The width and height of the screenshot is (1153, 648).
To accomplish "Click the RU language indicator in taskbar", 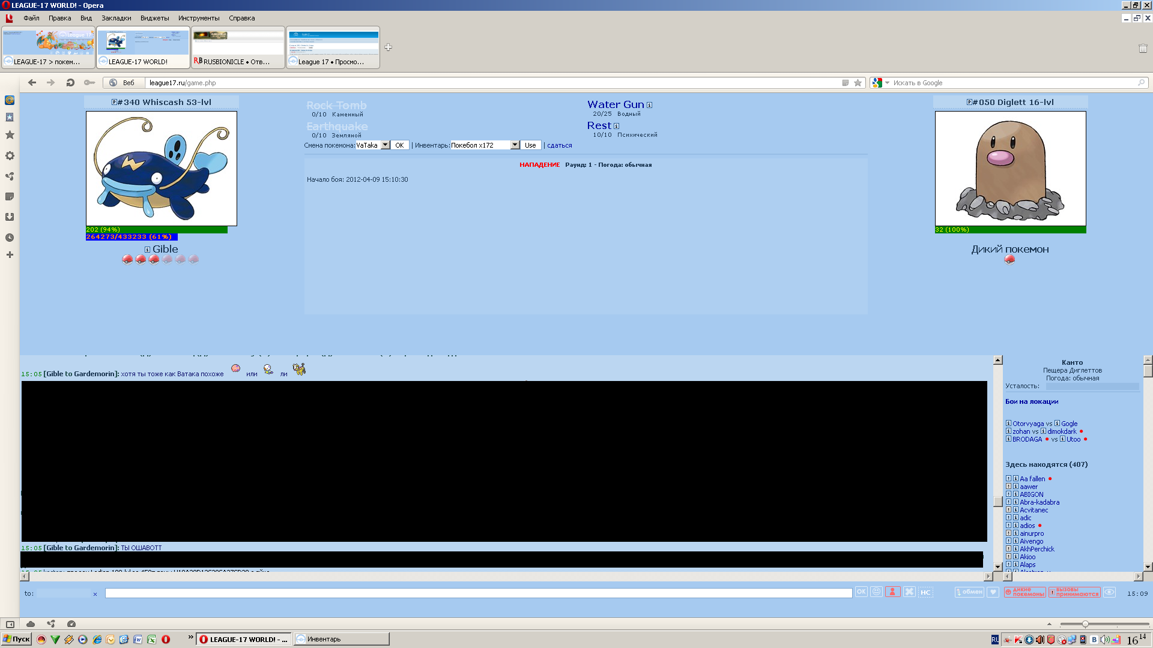I will click(x=995, y=640).
